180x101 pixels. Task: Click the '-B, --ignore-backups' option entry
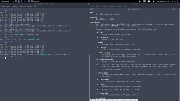104,59
